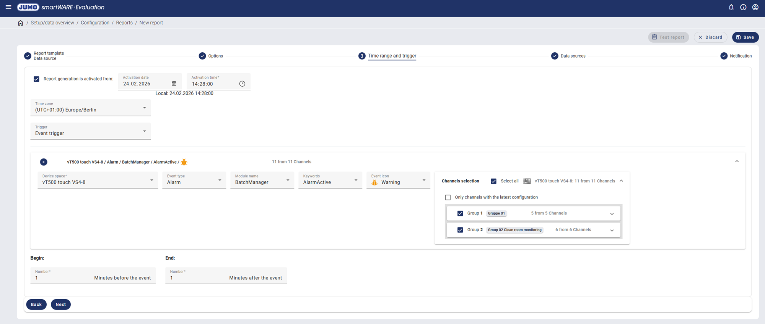Expand Group 1 channel list
Image resolution: width=765 pixels, height=324 pixels.
point(612,214)
